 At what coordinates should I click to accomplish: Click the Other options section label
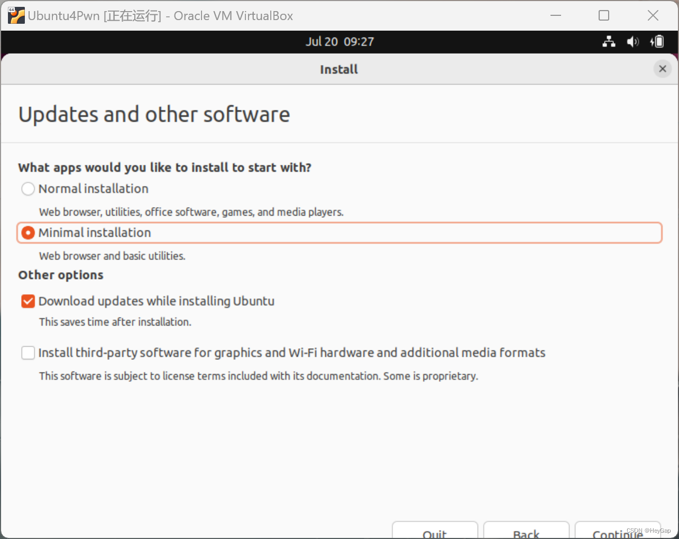60,275
